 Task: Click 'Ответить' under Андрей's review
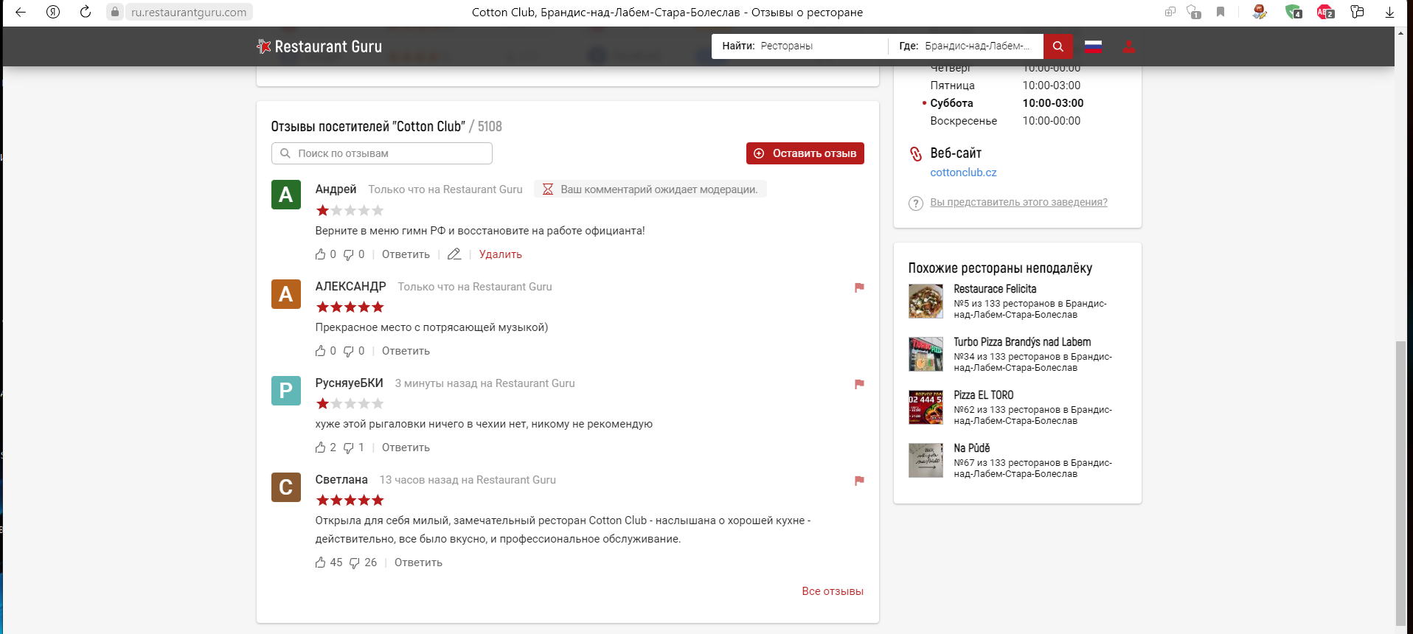point(406,254)
